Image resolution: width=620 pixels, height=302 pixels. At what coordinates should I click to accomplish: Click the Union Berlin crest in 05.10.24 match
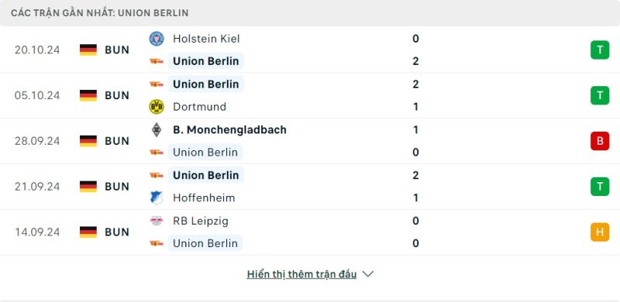pos(157,84)
